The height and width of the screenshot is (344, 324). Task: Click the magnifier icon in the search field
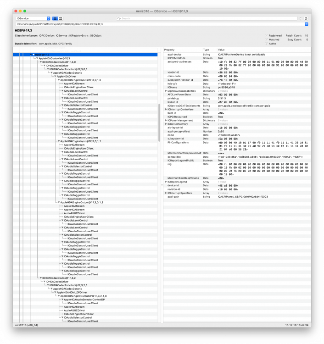tap(119, 18)
